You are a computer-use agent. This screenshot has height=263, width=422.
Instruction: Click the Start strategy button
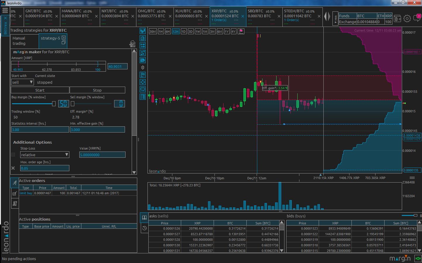coord(40,90)
